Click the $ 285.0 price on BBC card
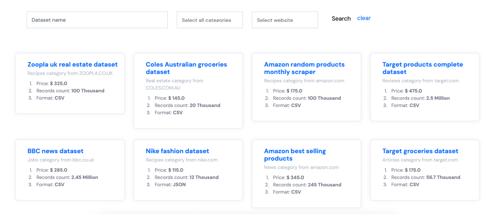 pos(59,170)
